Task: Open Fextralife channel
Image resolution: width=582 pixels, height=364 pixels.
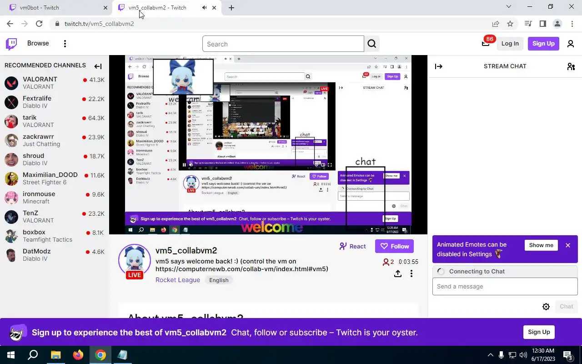Action: [55, 102]
